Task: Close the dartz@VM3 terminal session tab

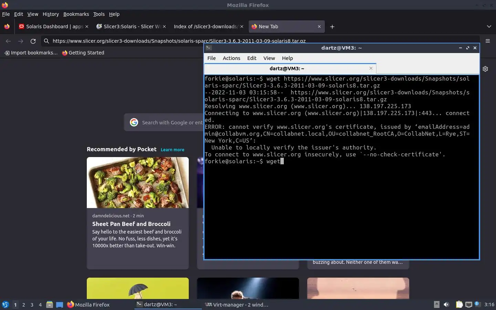Action: 371,68
